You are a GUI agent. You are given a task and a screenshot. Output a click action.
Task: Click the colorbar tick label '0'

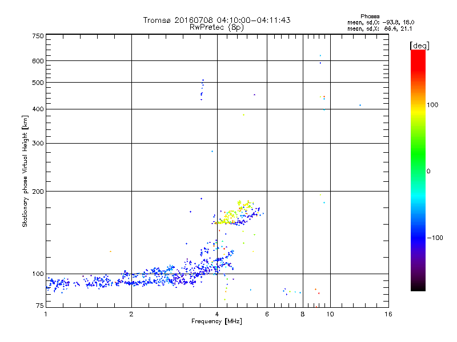pos(428,172)
